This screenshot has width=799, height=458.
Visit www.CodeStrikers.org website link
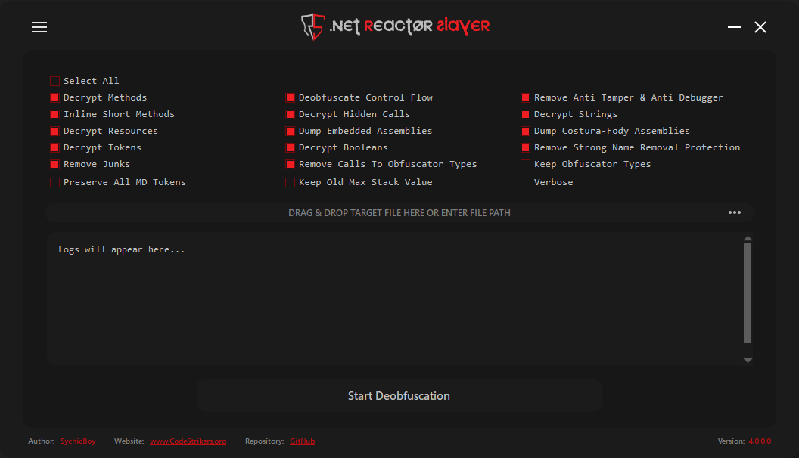[x=188, y=441]
